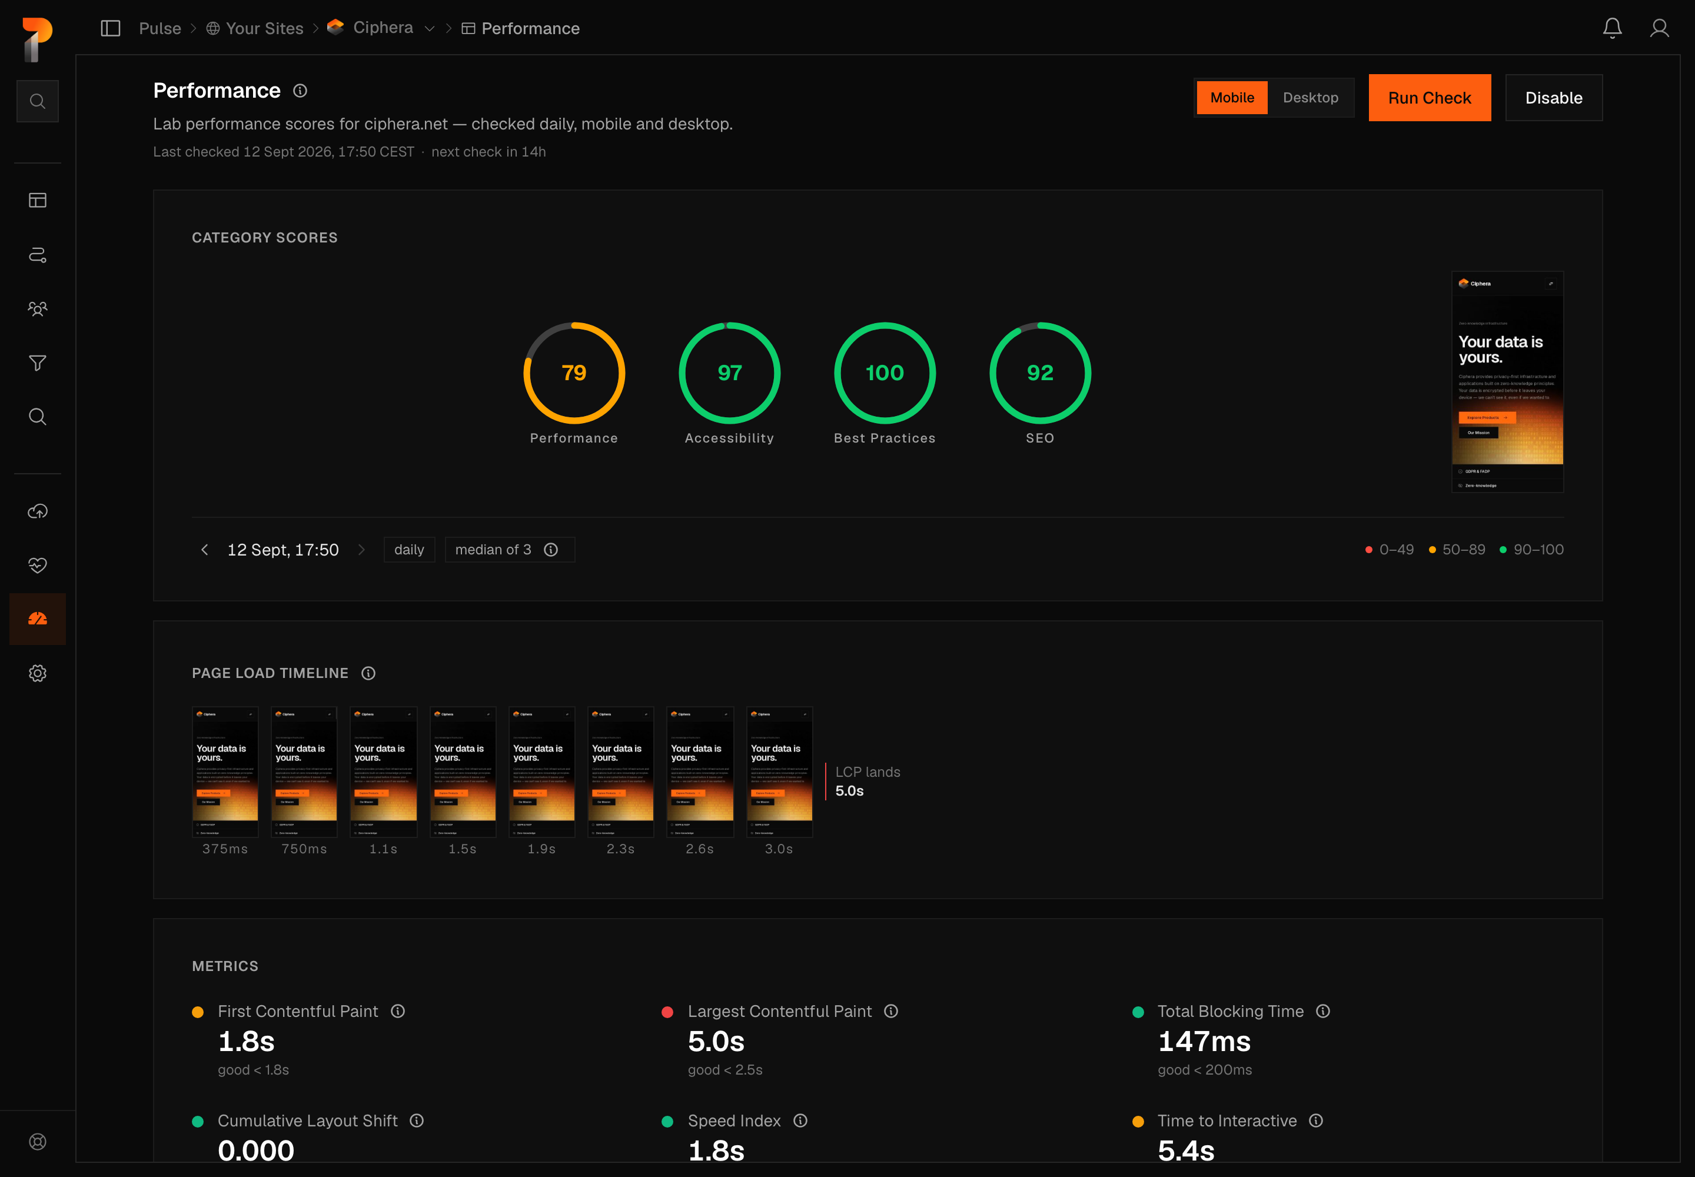
Task: Open the user account icon
Action: [1660, 28]
